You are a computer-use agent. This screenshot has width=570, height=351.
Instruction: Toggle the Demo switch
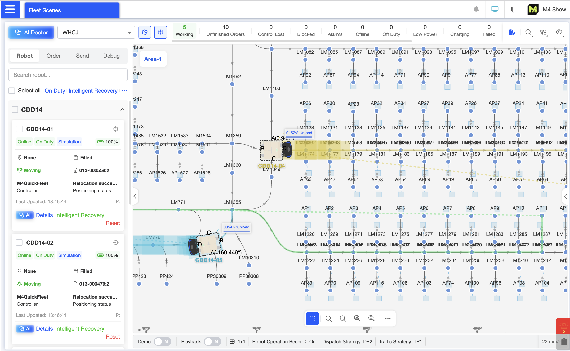(162, 341)
